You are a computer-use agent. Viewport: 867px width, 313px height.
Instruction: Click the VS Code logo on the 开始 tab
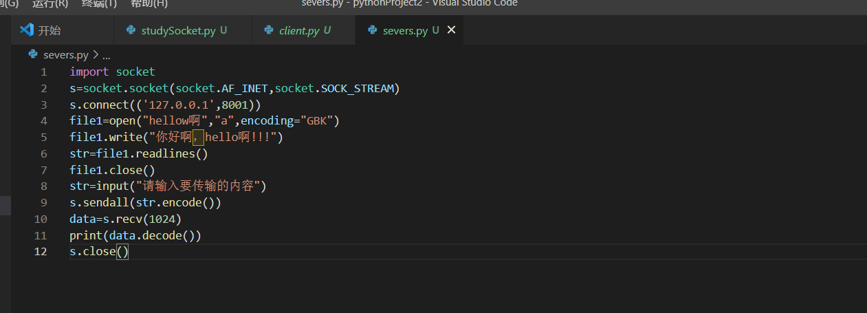point(27,30)
